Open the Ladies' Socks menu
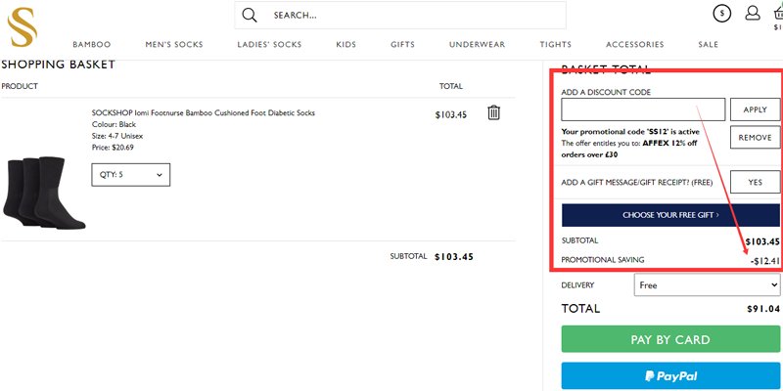The height and width of the screenshot is (391, 783). pos(269,44)
